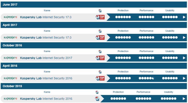Click the Kaspersky logo in the October 2015 row

(11, 99)
